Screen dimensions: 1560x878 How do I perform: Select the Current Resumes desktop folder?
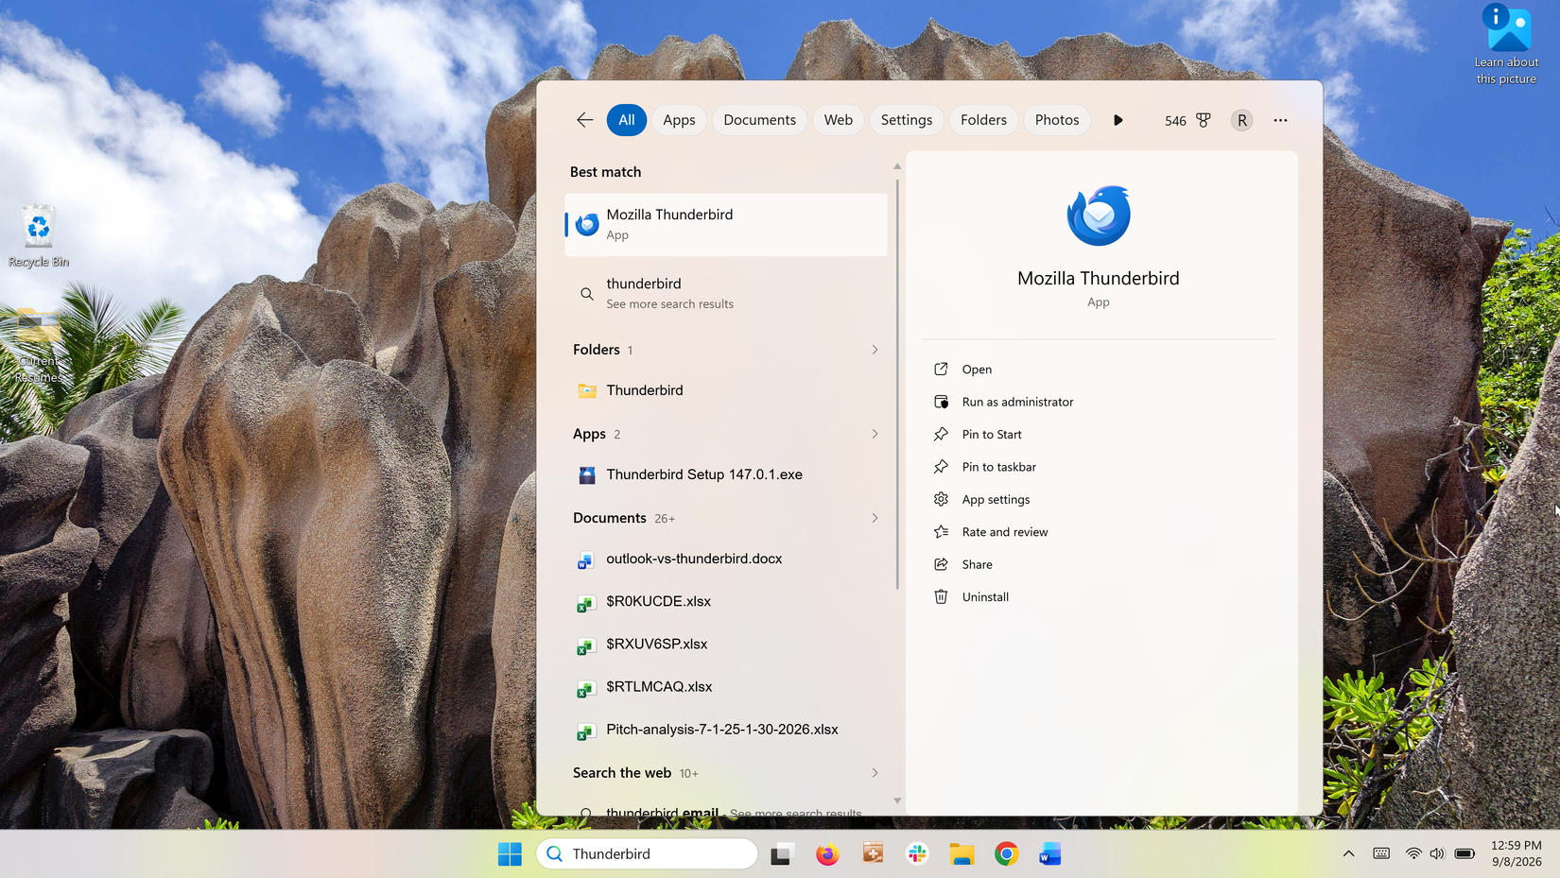tap(39, 345)
